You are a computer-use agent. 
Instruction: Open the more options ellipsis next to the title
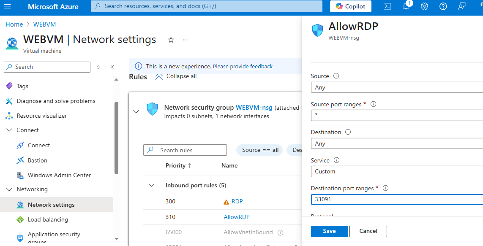click(186, 40)
